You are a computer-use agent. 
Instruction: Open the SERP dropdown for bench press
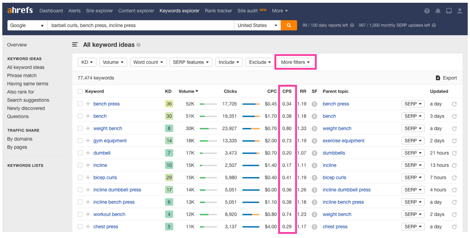[413, 104]
